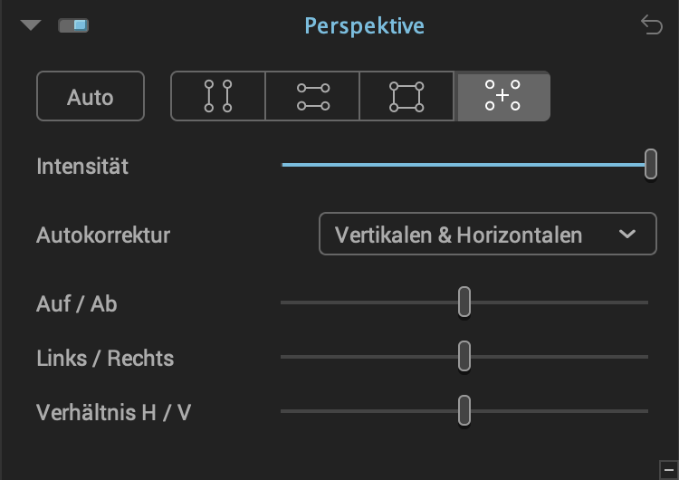Toggle the Perspektive correction switch

click(73, 25)
